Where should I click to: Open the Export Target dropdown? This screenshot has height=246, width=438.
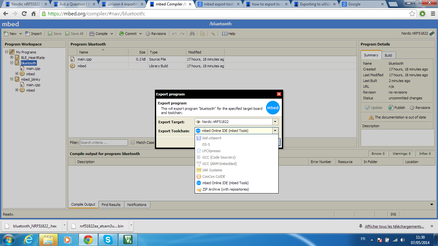275,122
